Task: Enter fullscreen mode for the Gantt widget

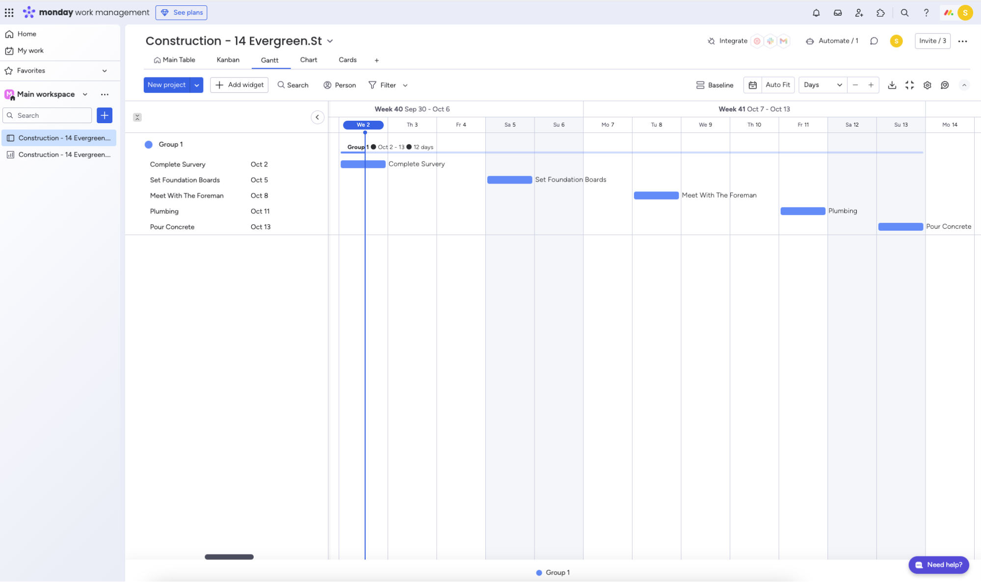Action: click(910, 85)
